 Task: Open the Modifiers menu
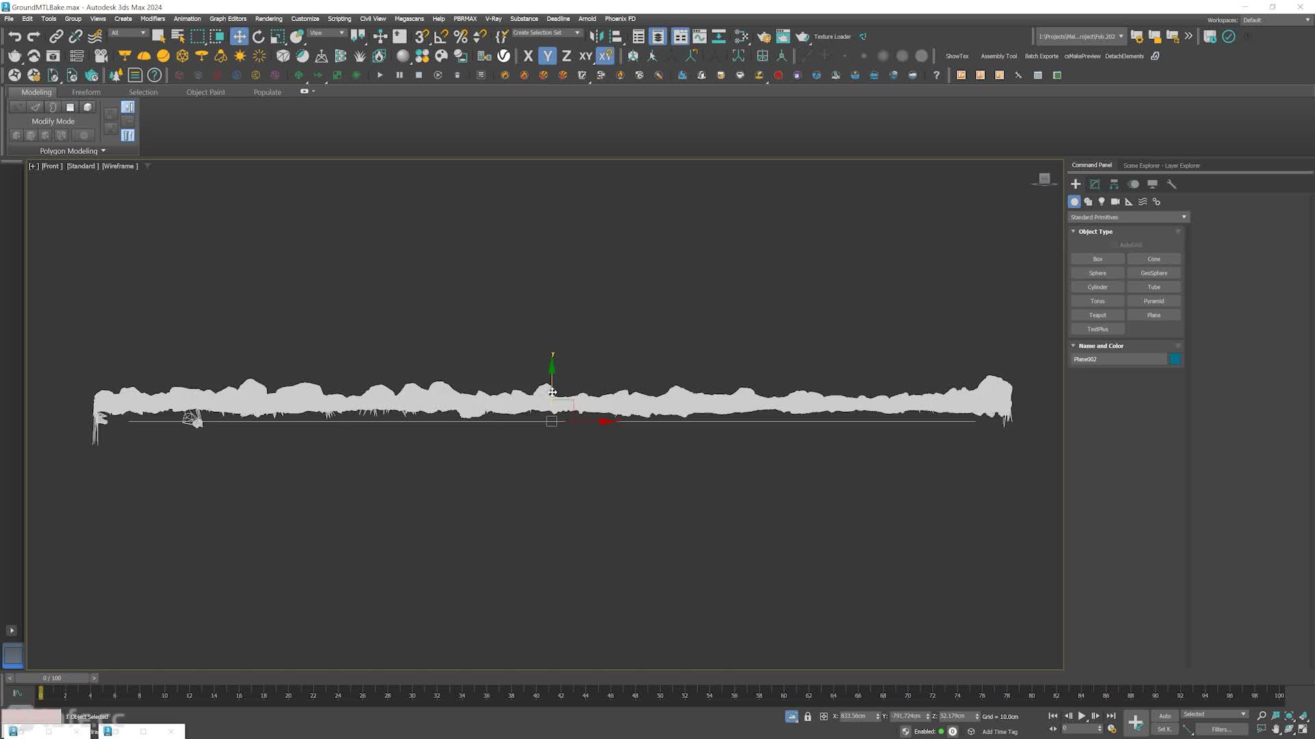tap(153, 18)
